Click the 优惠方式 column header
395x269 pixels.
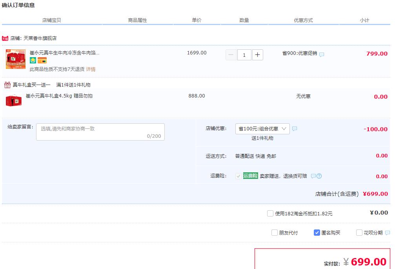[303, 20]
